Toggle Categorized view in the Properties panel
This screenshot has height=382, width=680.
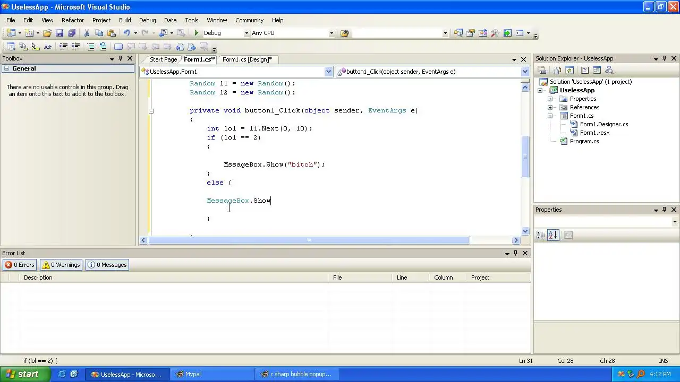pos(541,235)
